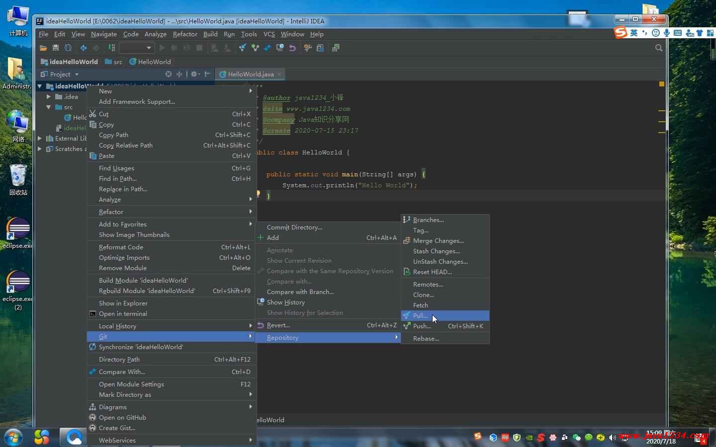The height and width of the screenshot is (447, 716).
Task: Click Create Gist... menu item
Action: coord(171,428)
